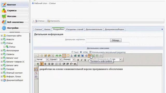Toggle Bold formatting

pos(78,60)
